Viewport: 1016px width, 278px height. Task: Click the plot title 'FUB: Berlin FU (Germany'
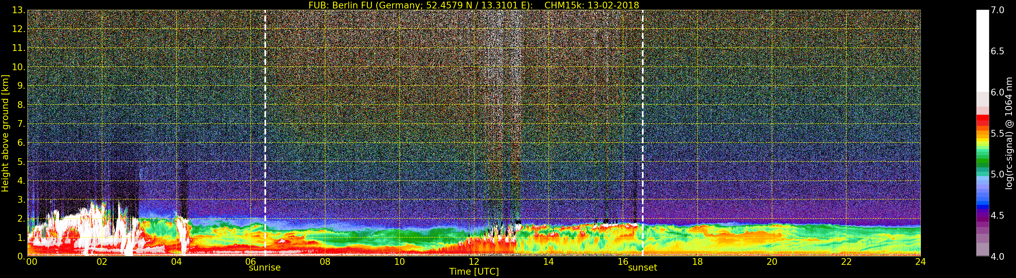[365, 5]
